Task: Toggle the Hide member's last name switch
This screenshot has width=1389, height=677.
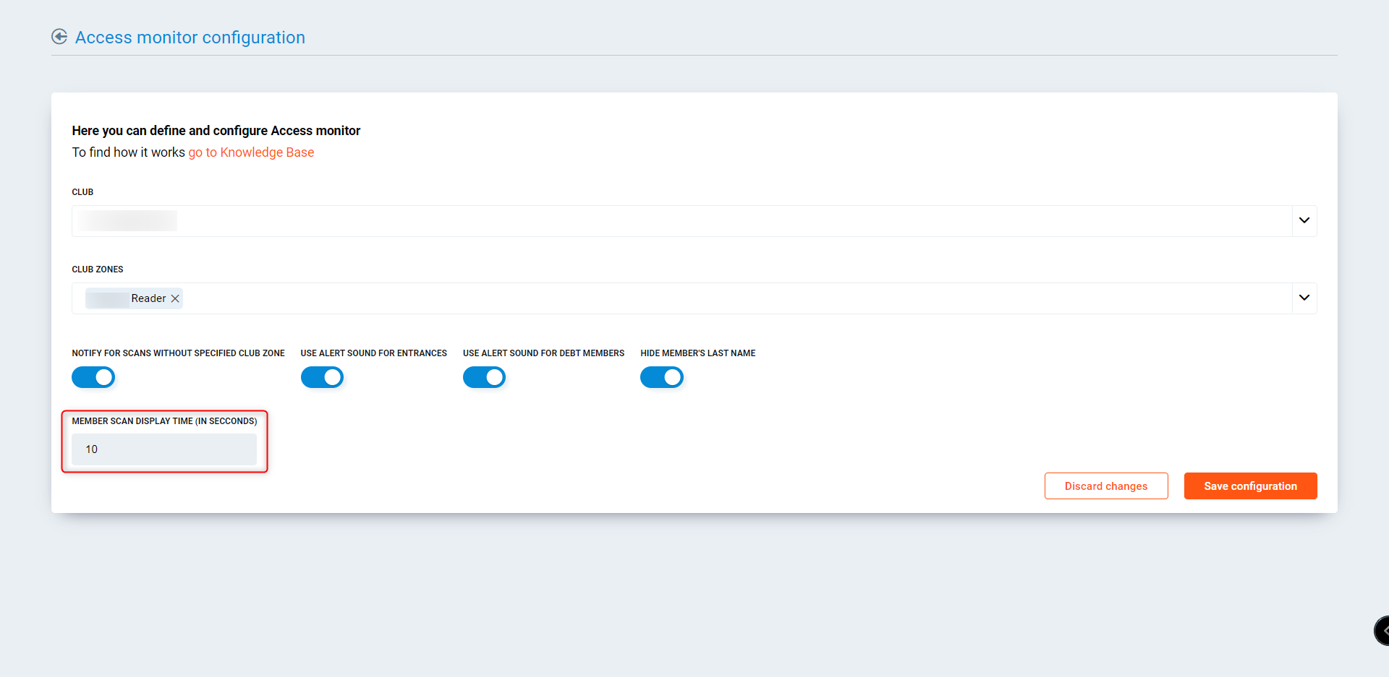Action: click(x=661, y=377)
